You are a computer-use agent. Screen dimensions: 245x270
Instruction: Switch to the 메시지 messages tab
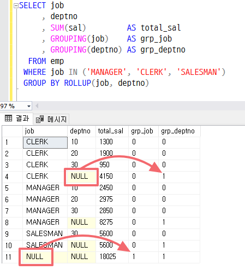coord(51,119)
